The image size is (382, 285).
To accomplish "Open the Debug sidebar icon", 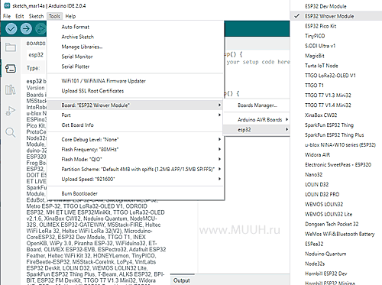I will coord(11,111).
